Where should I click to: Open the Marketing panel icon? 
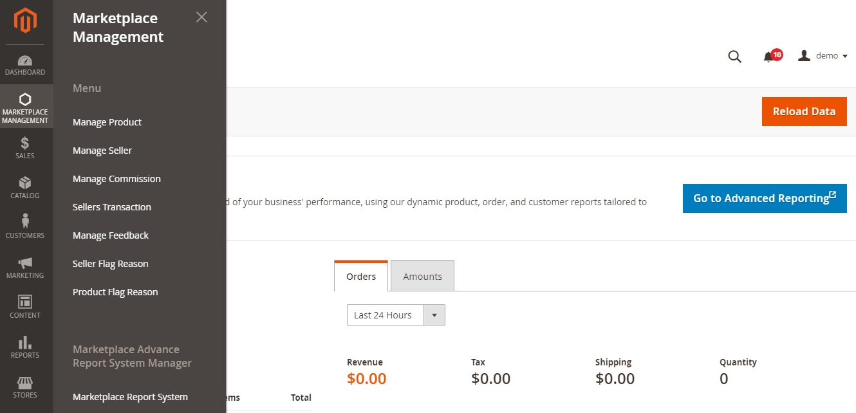click(26, 266)
